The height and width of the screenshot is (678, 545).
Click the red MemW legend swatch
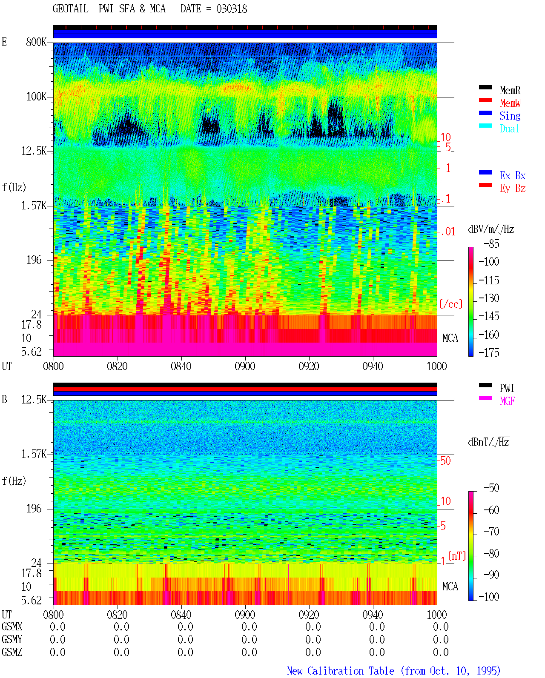pyautogui.click(x=485, y=100)
